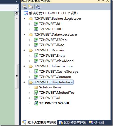Image resolution: width=113 pixels, height=126 pixels.
Task: Click the editor split handle above the scrollbar
Action: coord(17,14)
